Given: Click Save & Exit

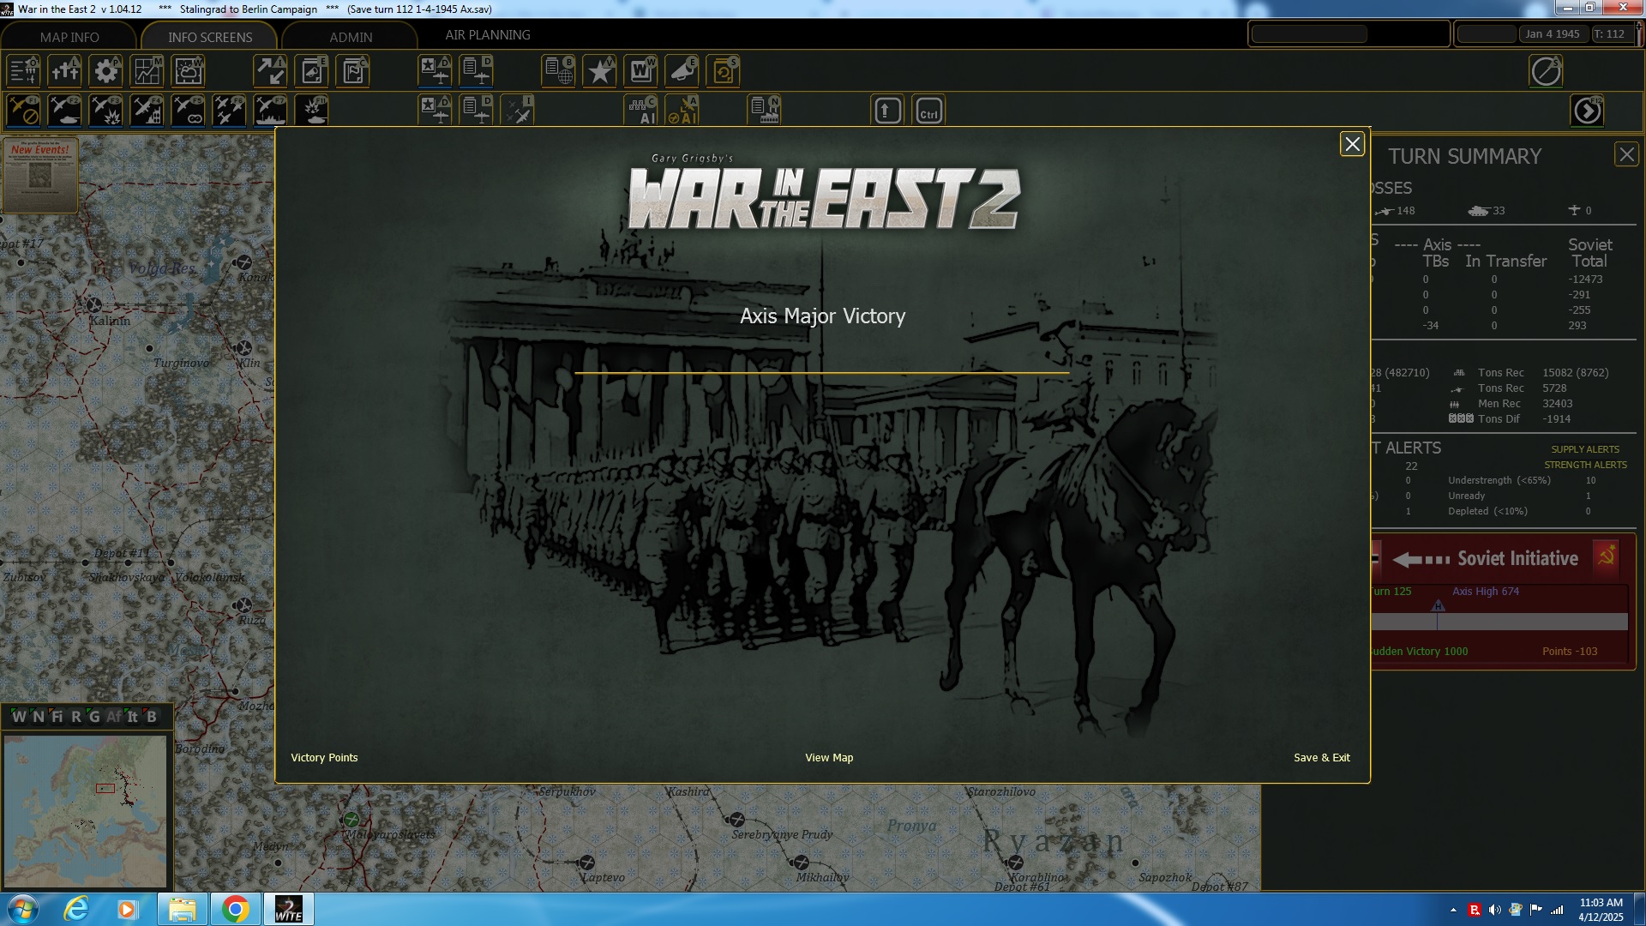Looking at the screenshot, I should 1321,758.
